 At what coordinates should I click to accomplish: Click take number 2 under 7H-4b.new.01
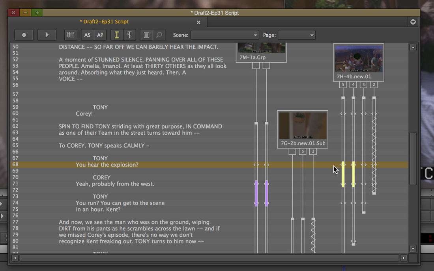374,84
